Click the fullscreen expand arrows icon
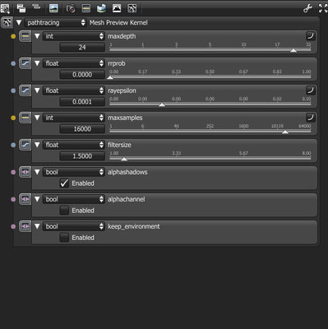 pyautogui.click(x=323, y=8)
